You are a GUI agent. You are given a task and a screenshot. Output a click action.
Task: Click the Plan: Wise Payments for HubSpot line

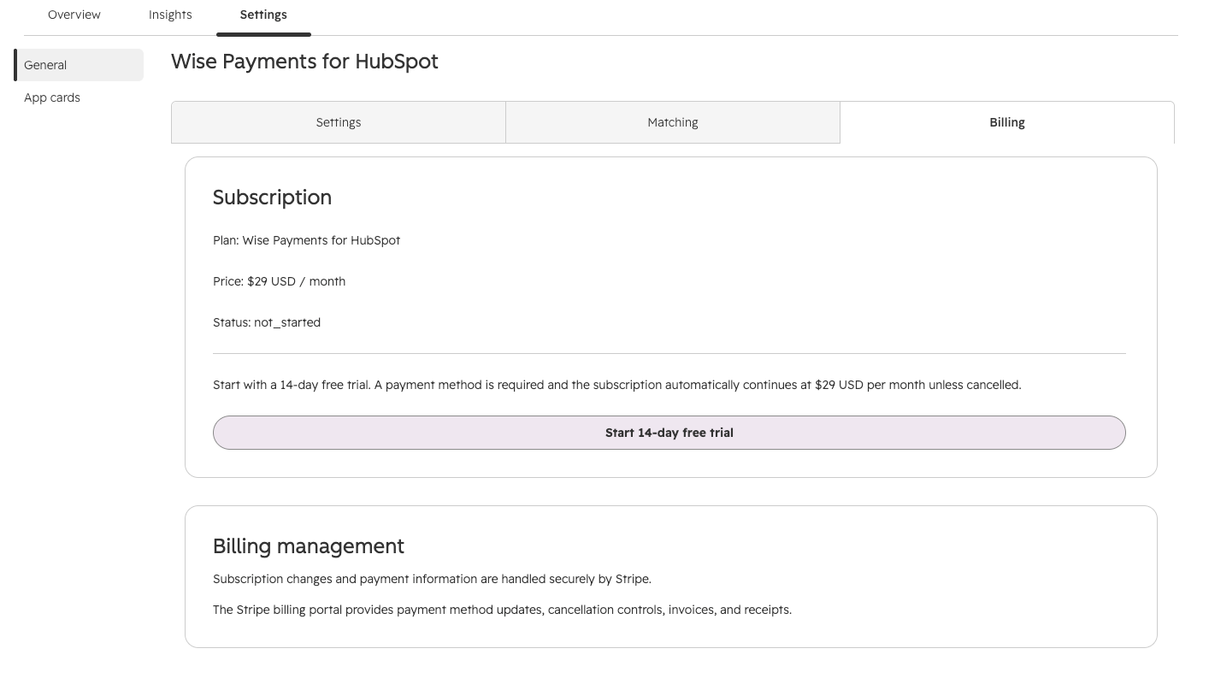pos(306,240)
